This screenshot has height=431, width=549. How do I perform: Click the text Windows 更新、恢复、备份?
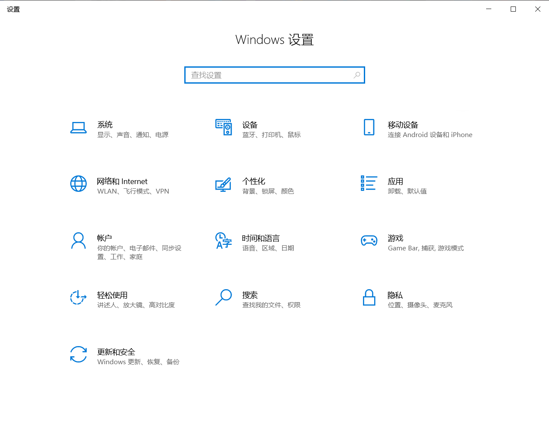(x=138, y=362)
